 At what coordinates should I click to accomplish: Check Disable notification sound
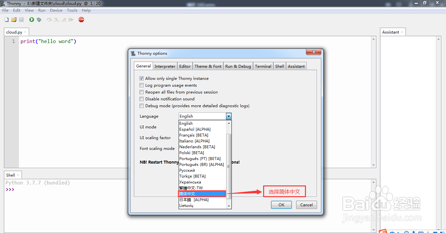[141, 99]
